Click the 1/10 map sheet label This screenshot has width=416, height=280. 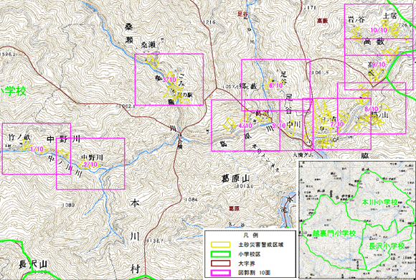pyautogui.click(x=37, y=149)
